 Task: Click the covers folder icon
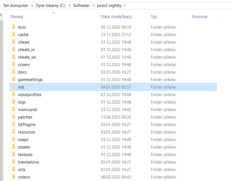point(14,64)
